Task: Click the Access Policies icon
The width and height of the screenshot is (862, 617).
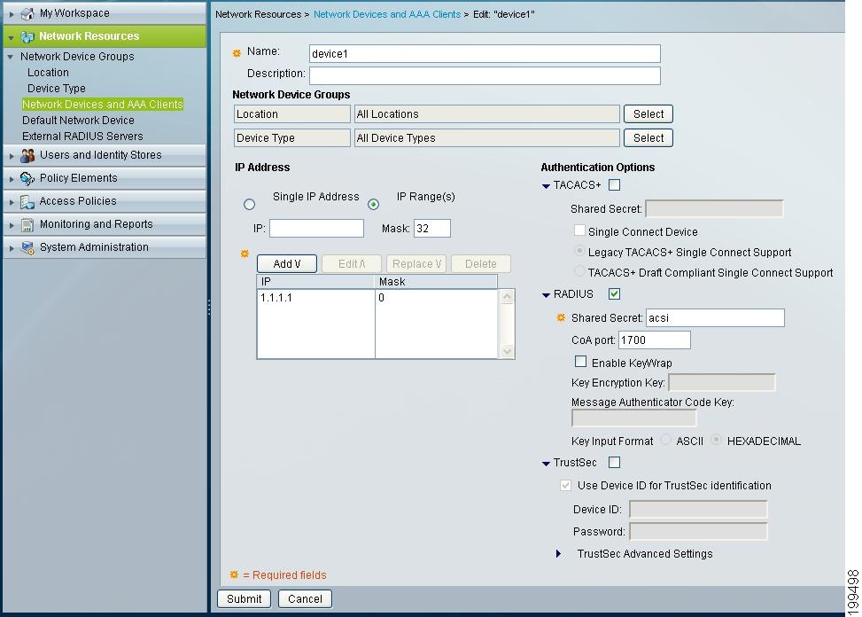Action: [27, 201]
